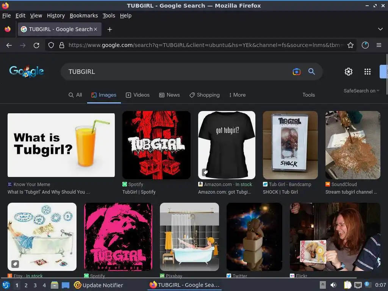Click the Know Your Meme source label

tap(29, 185)
